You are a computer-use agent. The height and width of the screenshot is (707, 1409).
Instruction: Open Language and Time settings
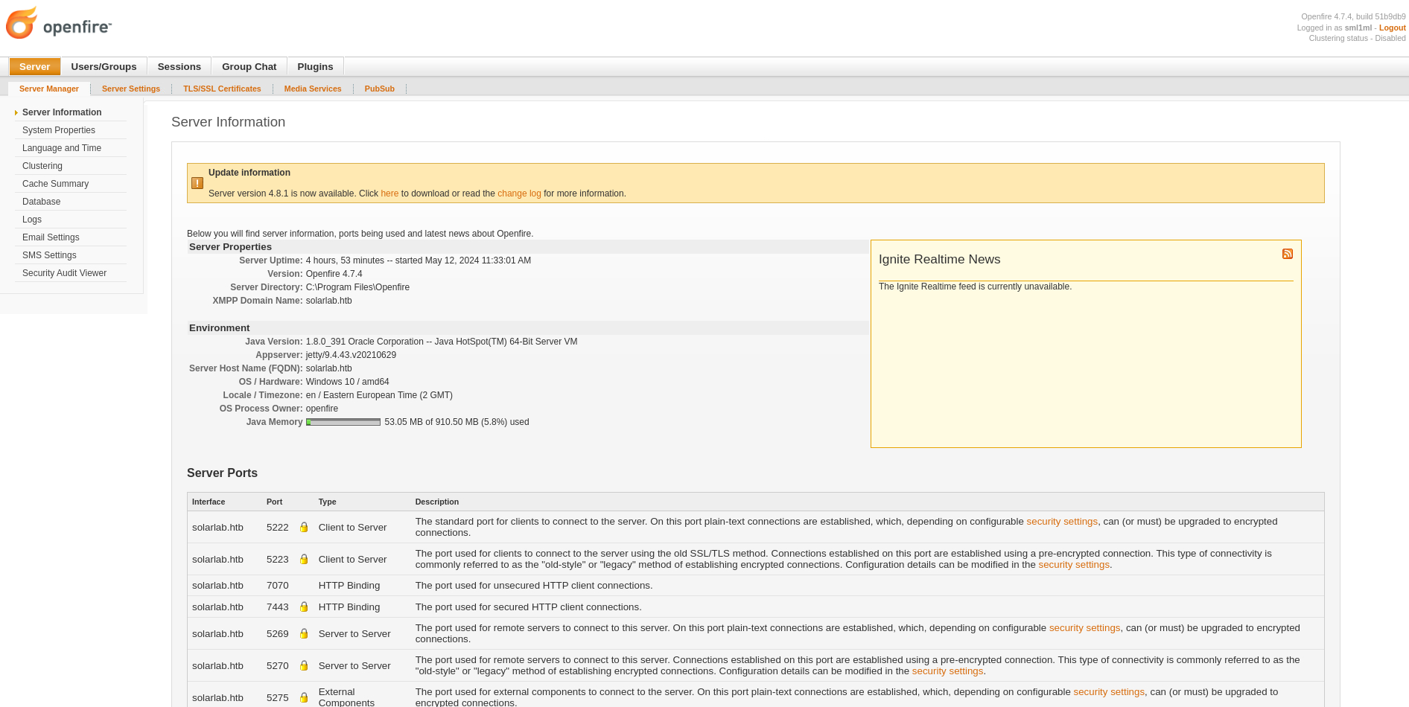coord(62,148)
